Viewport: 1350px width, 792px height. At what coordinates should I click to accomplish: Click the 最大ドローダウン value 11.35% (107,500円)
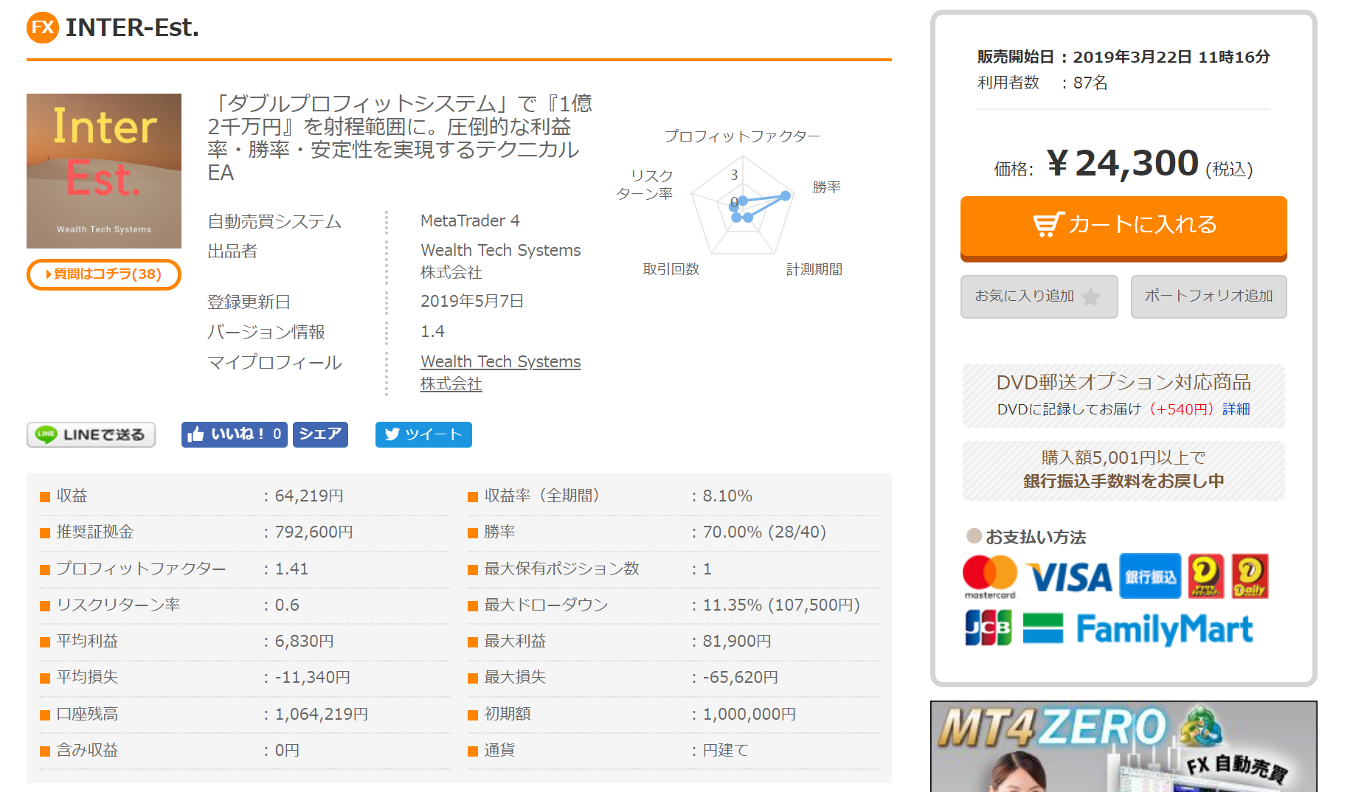coord(781,605)
